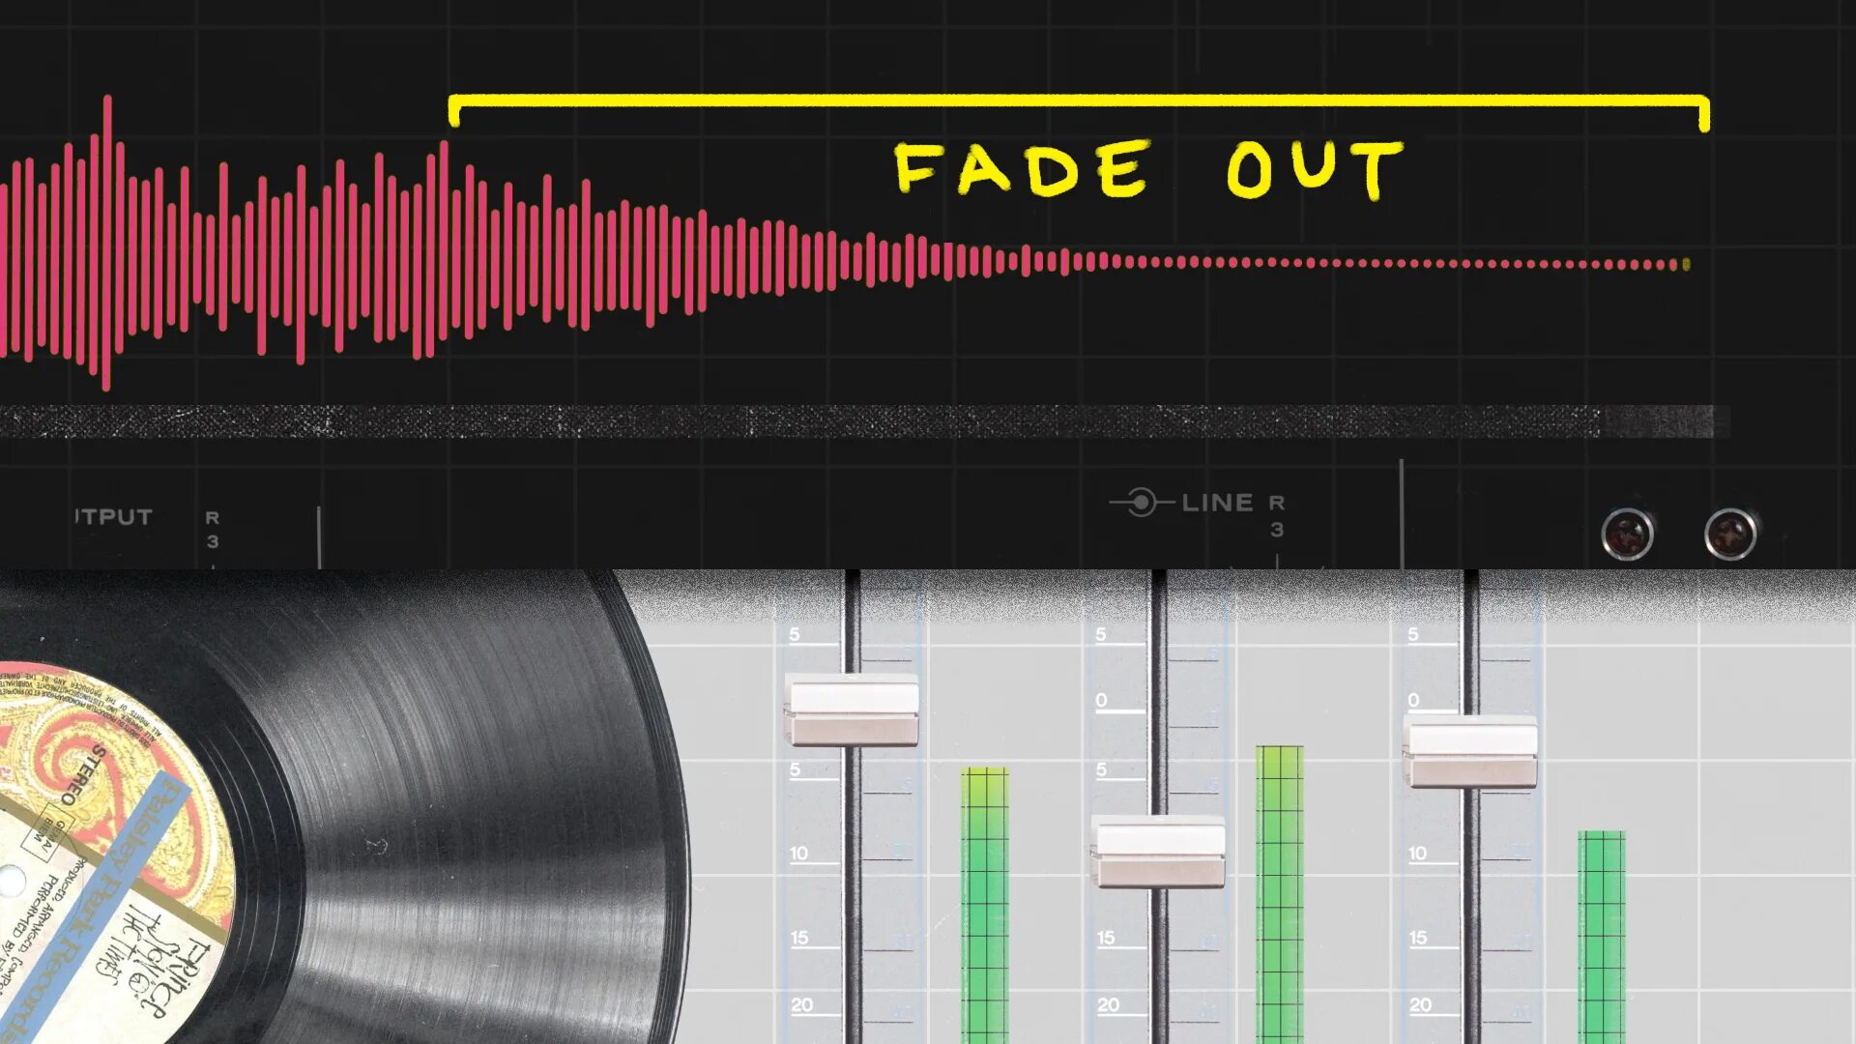Click the right mixer fader knob
Screen dimensions: 1856x1044
tap(1470, 751)
